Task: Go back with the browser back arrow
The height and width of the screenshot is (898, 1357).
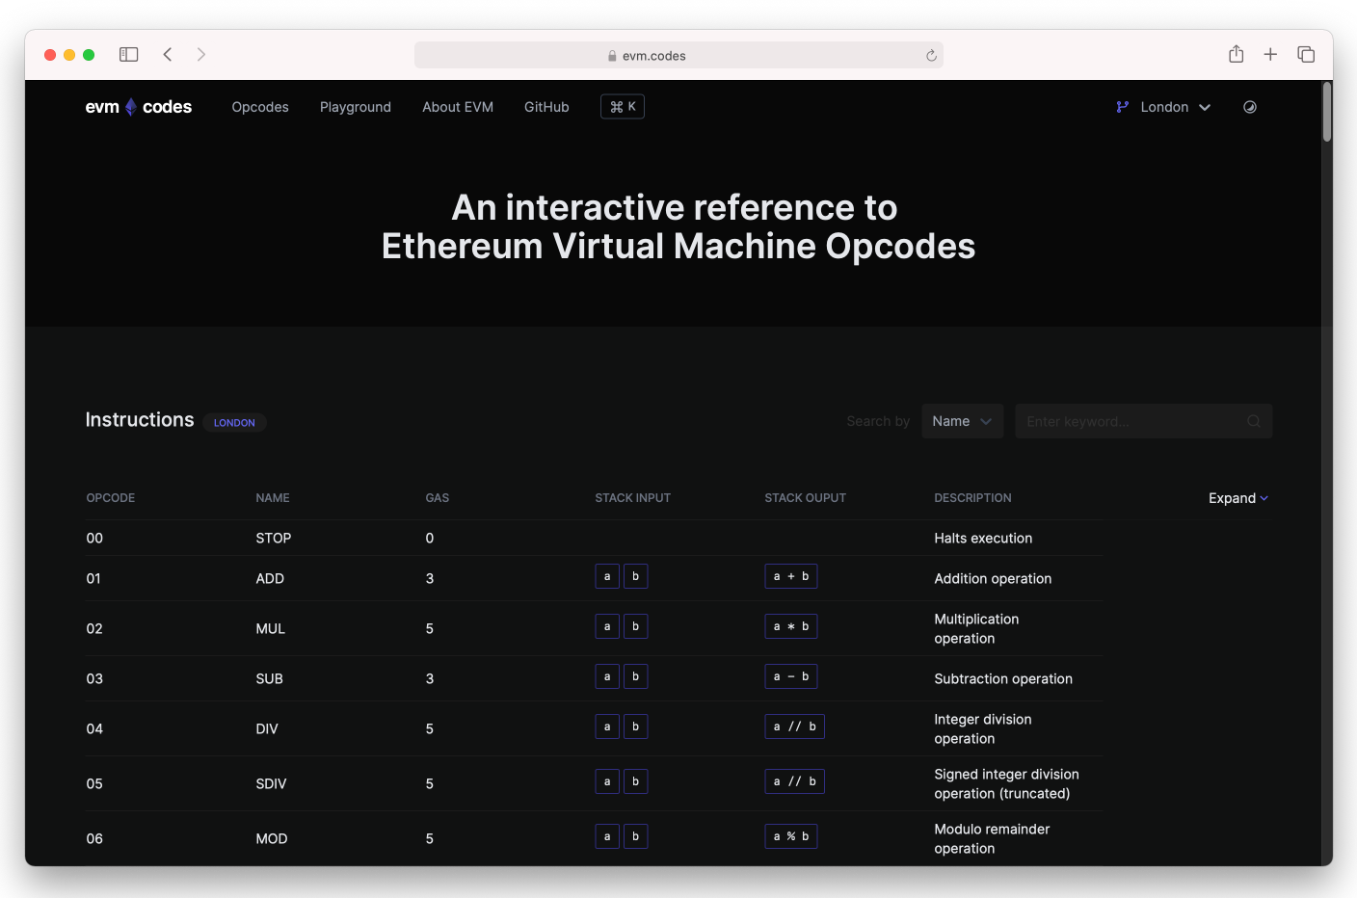Action: tap(168, 55)
